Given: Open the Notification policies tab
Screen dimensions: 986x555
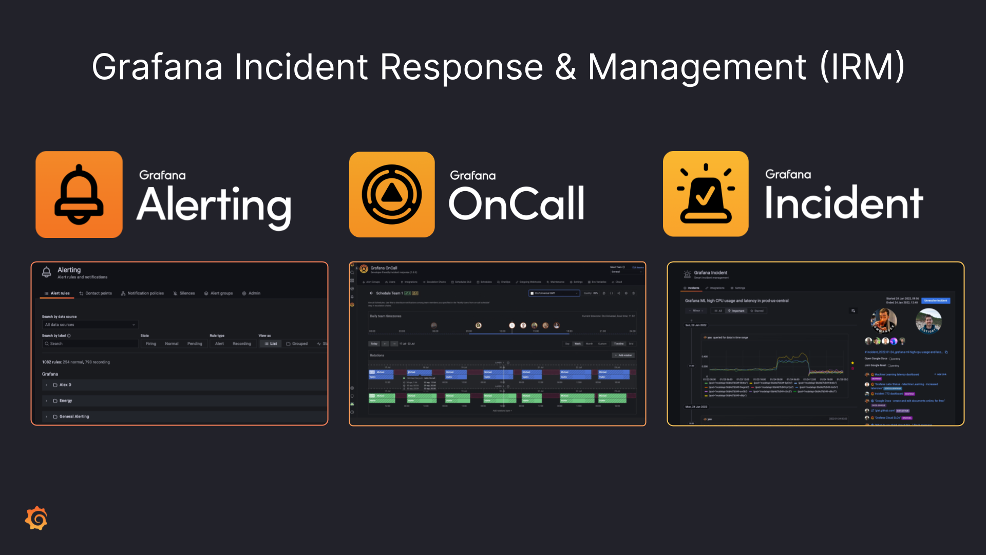Looking at the screenshot, I should click(142, 293).
